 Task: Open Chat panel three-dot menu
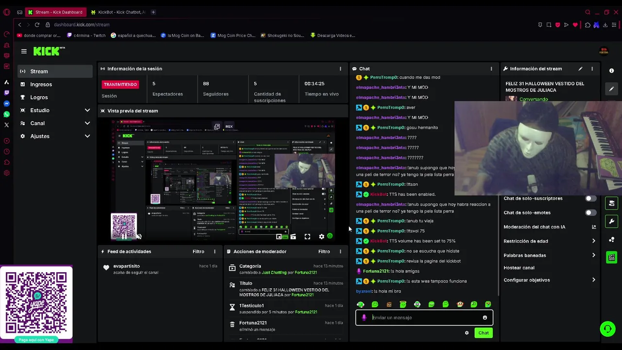pyautogui.click(x=491, y=69)
